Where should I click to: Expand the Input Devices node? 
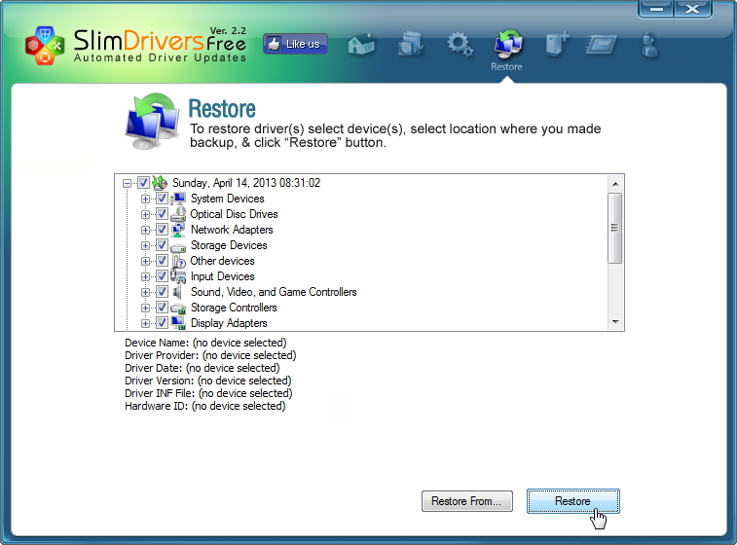[145, 276]
